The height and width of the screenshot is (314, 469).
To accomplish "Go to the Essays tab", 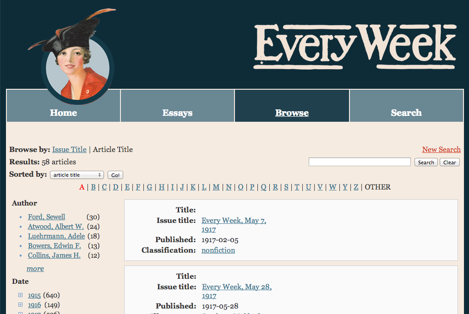I will [x=177, y=113].
